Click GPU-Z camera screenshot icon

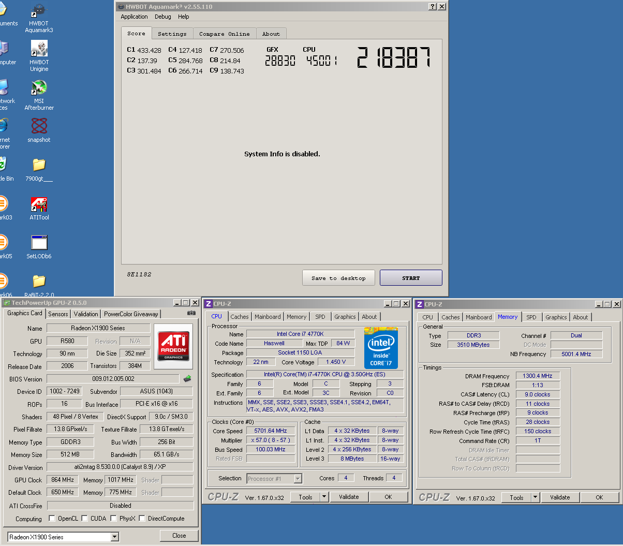pos(191,313)
